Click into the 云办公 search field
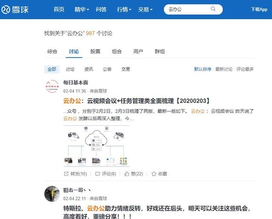Screen dimensions: 272x219 (193, 9)
